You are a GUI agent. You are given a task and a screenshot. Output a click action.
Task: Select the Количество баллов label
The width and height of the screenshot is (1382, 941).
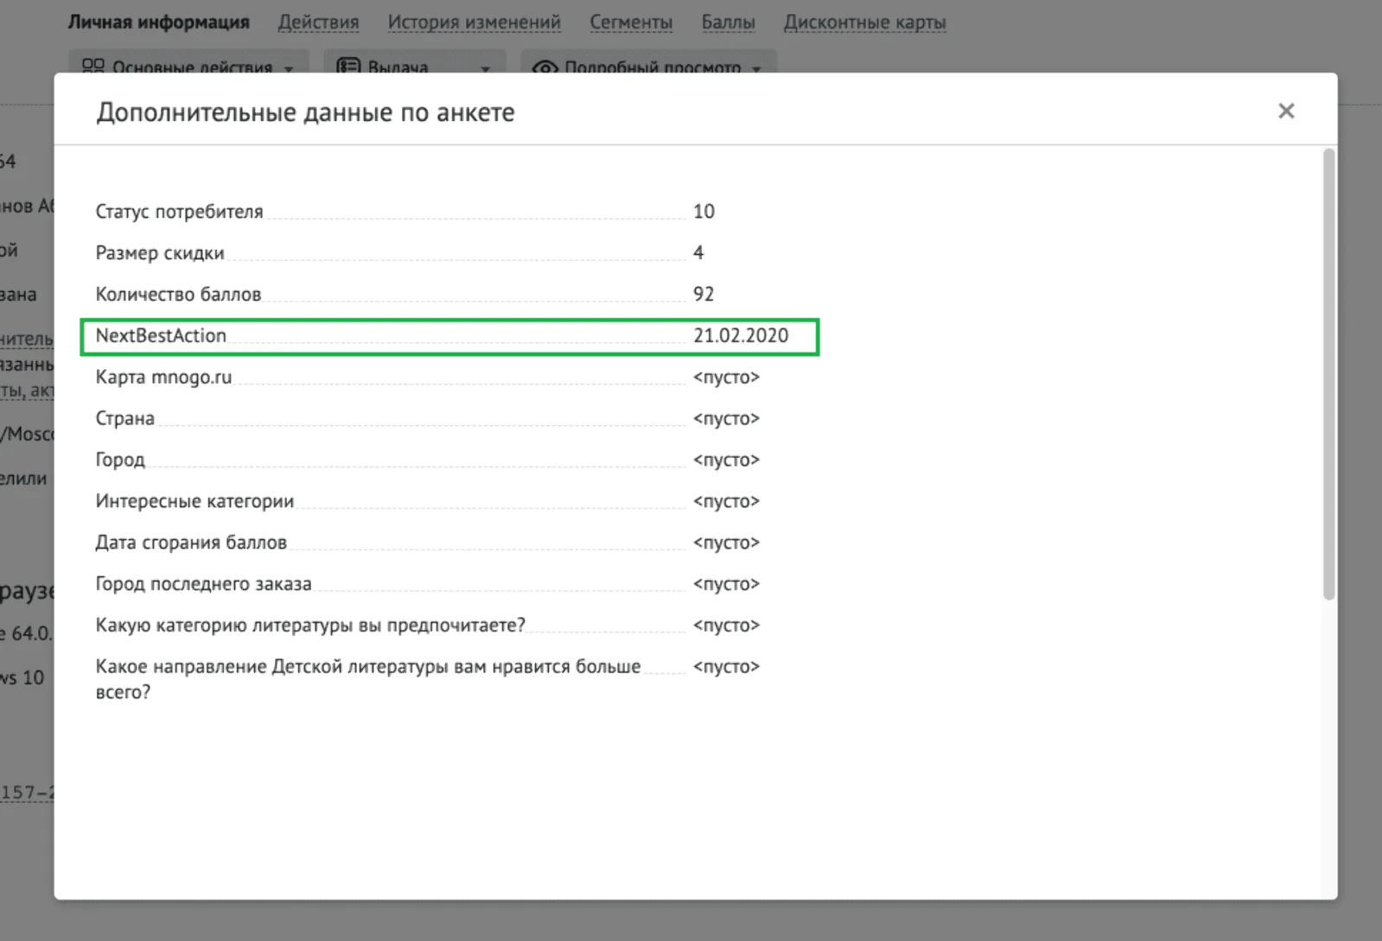(x=178, y=295)
